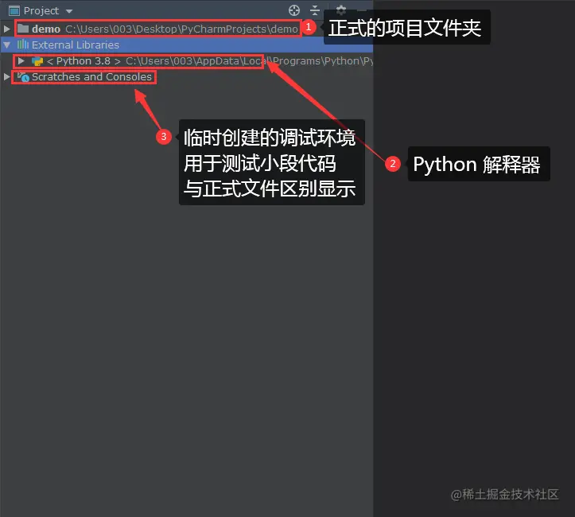This screenshot has height=517, width=575.
Task: Click the Scratches and Consoles icon
Action: 23,77
